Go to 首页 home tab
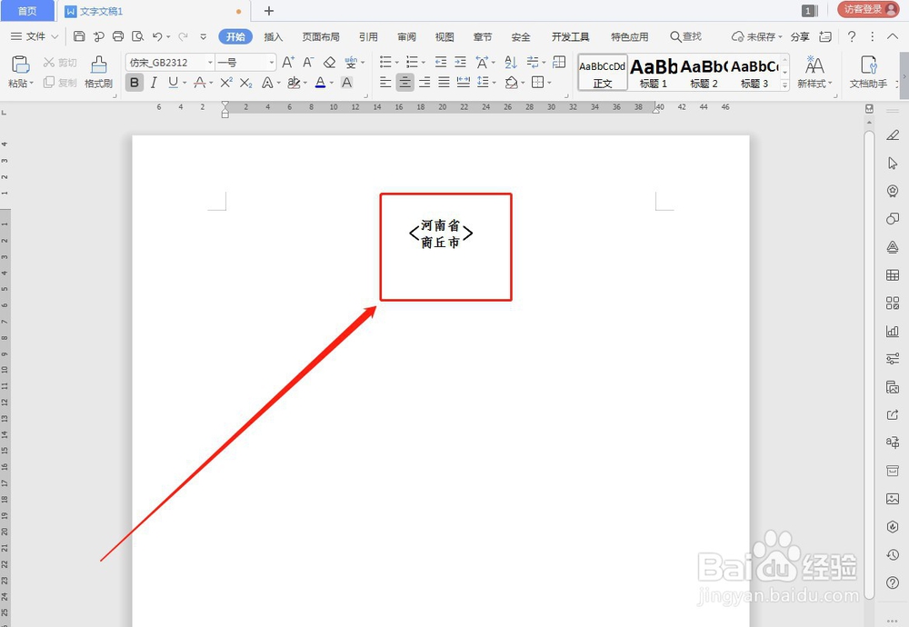909x627 pixels. (x=27, y=11)
